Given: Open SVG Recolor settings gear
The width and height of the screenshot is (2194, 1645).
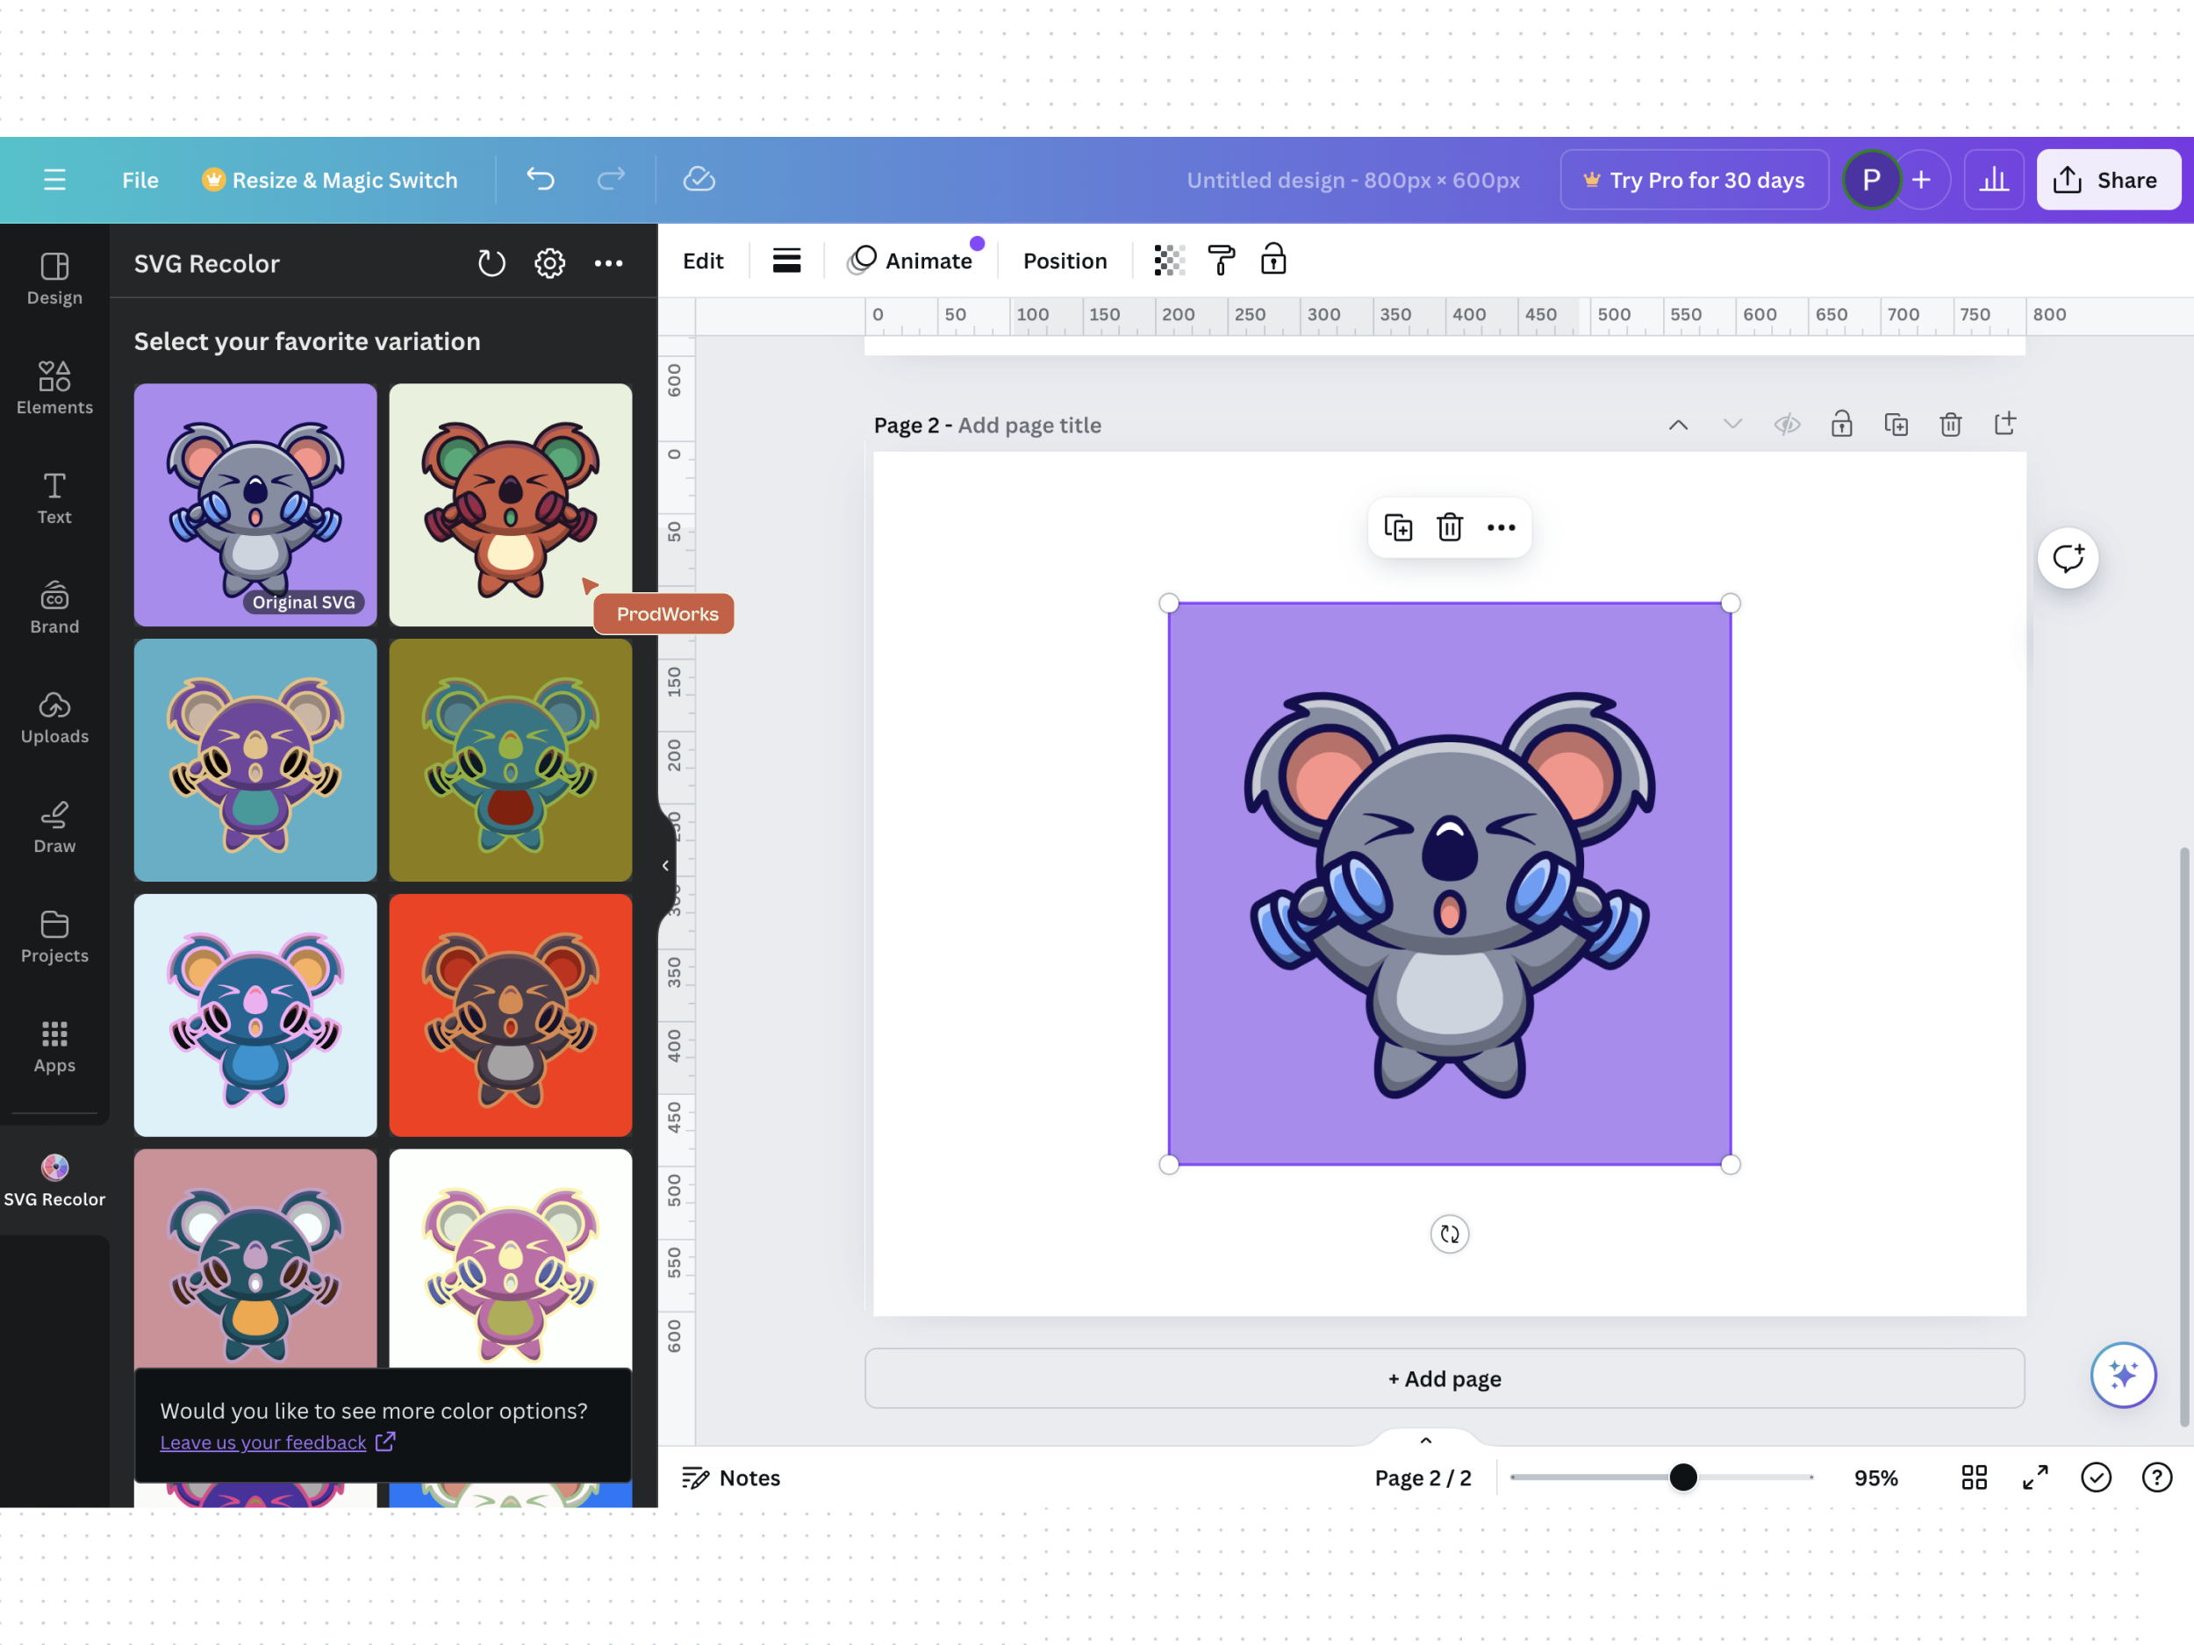Looking at the screenshot, I should [x=549, y=263].
